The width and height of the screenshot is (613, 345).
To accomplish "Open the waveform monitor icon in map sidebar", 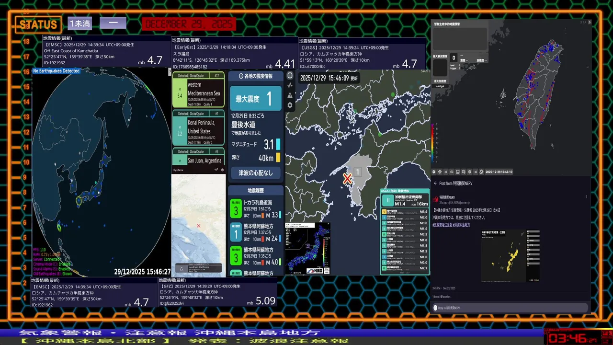I will (290, 85).
